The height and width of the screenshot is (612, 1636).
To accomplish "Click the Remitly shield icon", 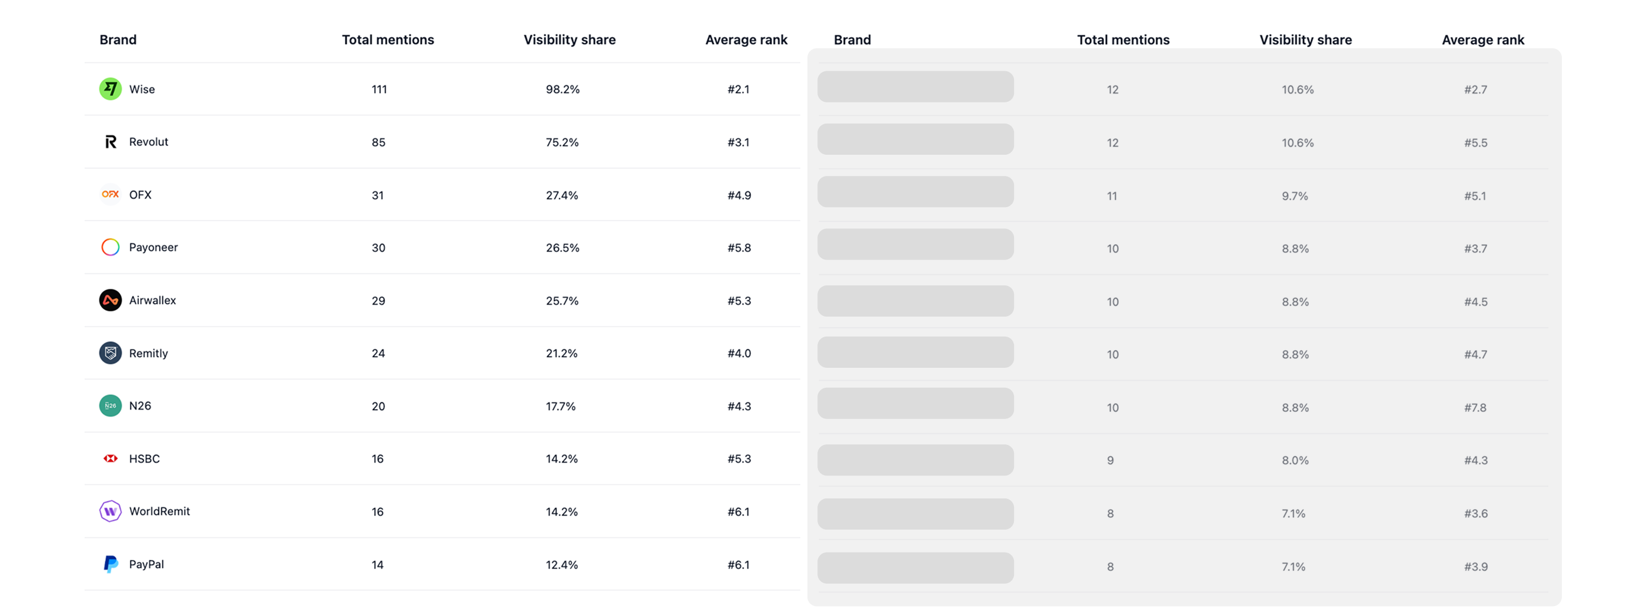I will pos(111,353).
